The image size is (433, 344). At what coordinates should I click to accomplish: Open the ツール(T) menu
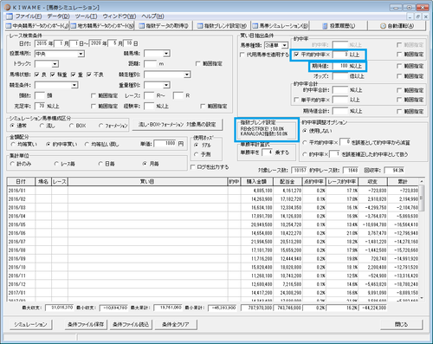(x=86, y=16)
